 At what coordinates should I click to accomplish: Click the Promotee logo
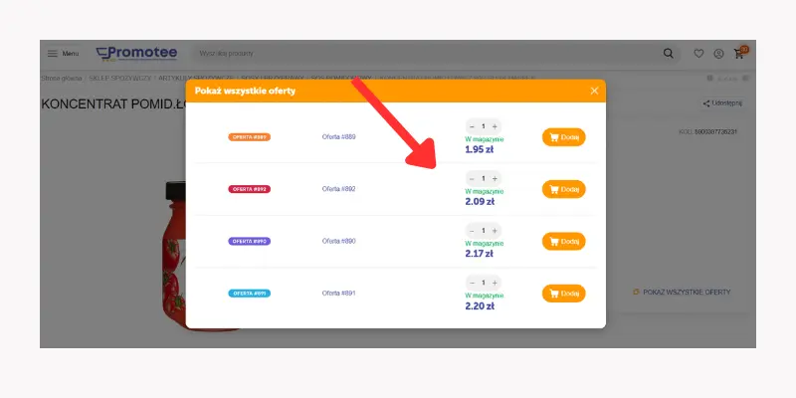[x=137, y=53]
